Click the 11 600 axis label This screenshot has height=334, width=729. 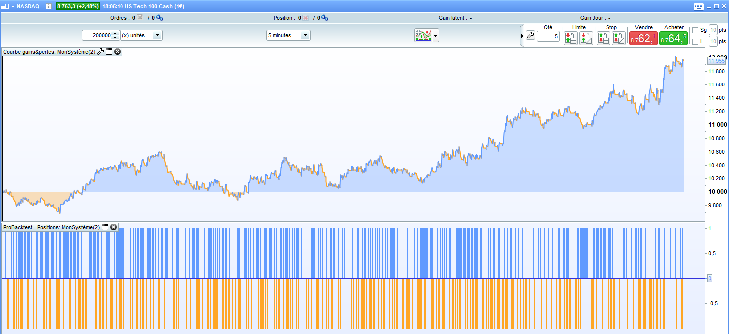coord(716,84)
